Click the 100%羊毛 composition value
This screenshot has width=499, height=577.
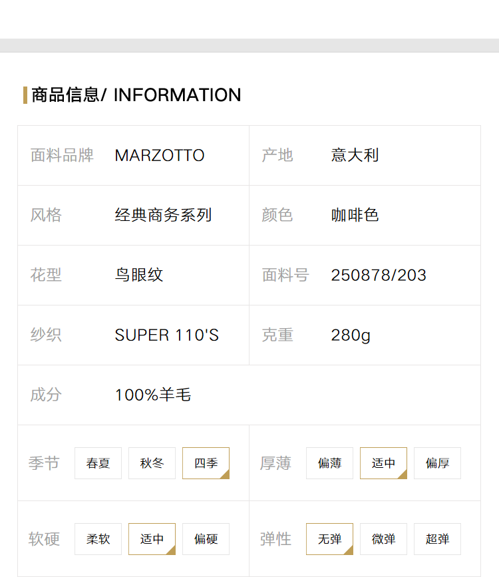pos(153,395)
